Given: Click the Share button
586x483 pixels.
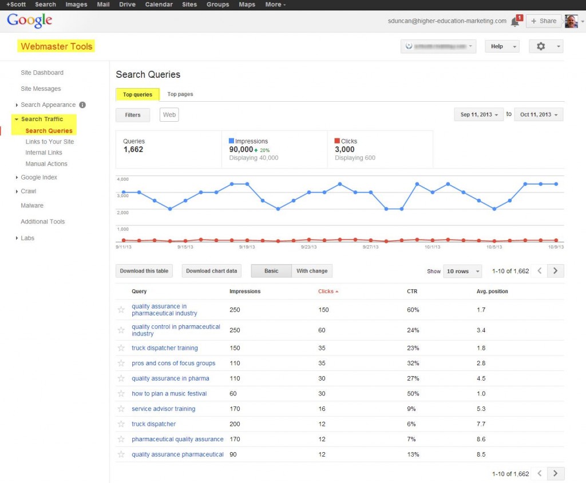Looking at the screenshot, I should tap(544, 21).
